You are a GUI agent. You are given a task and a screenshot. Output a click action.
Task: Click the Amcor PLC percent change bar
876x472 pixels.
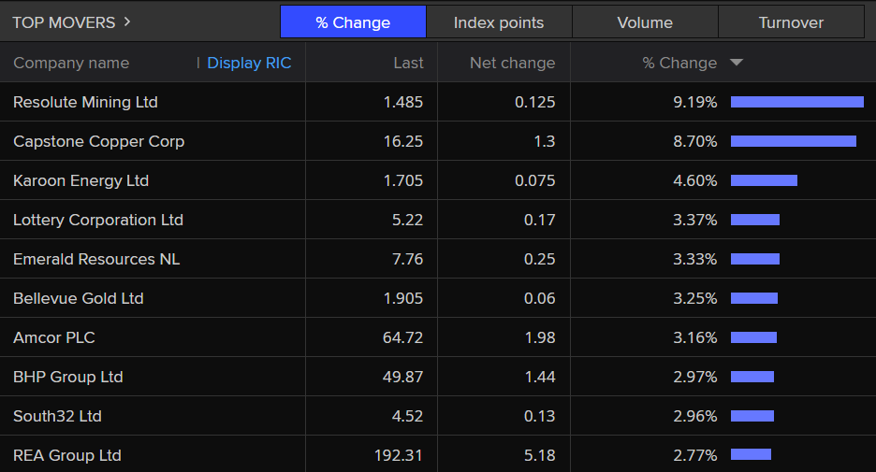click(x=753, y=337)
